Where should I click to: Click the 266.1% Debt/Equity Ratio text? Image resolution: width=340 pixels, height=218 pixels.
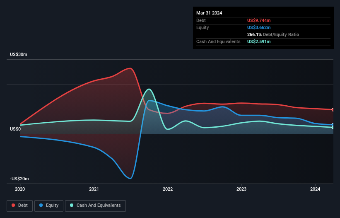point(273,34)
